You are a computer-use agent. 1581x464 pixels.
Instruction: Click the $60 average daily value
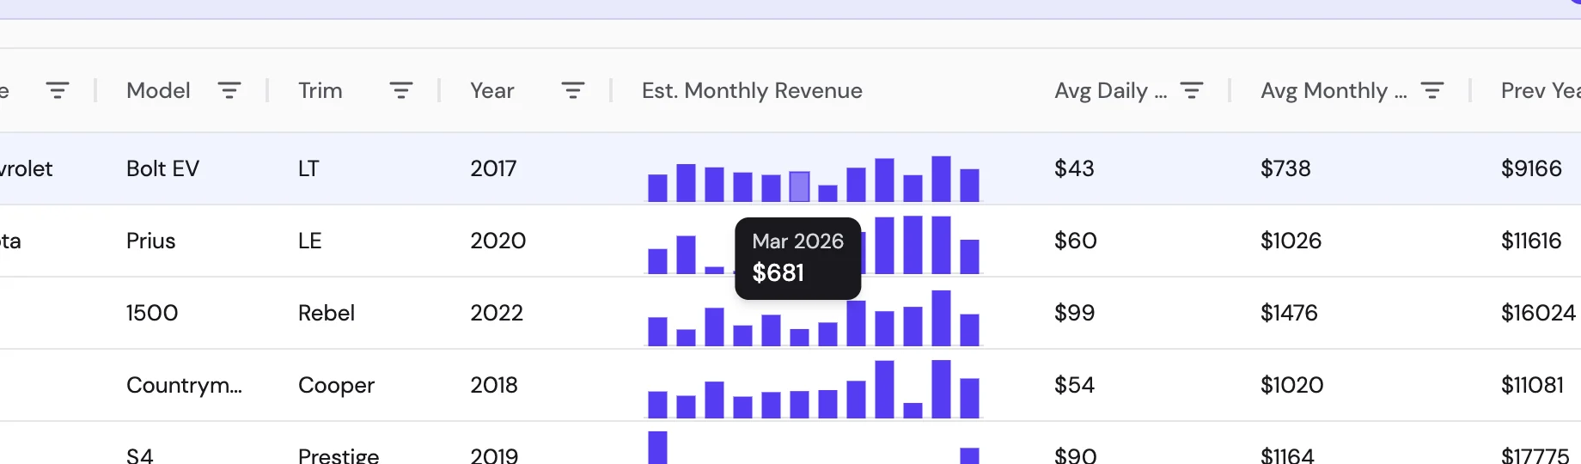coord(1076,241)
